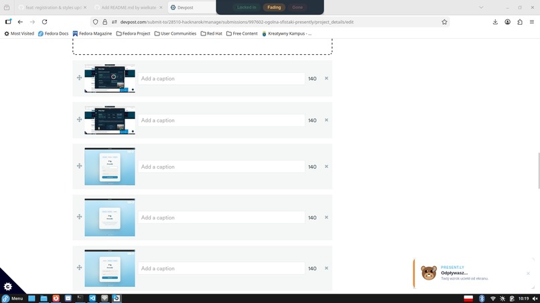Open the User Communities bookmarks folder
Image resolution: width=540 pixels, height=303 pixels.
click(176, 33)
